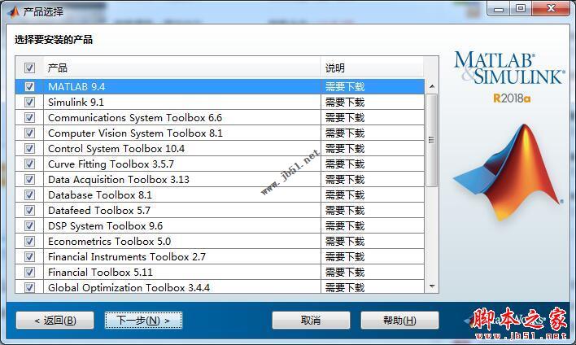Uncheck Global Optimization Toolbox 3.4.4 checkbox
Viewport: 576px width, 345px height.
[29, 287]
